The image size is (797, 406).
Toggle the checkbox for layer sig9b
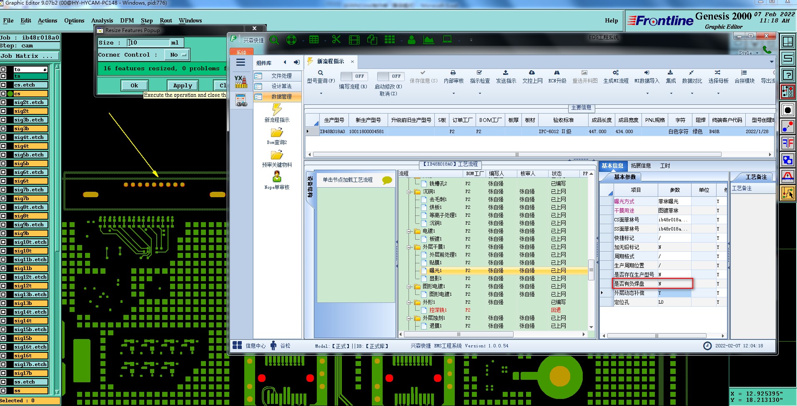3,233
